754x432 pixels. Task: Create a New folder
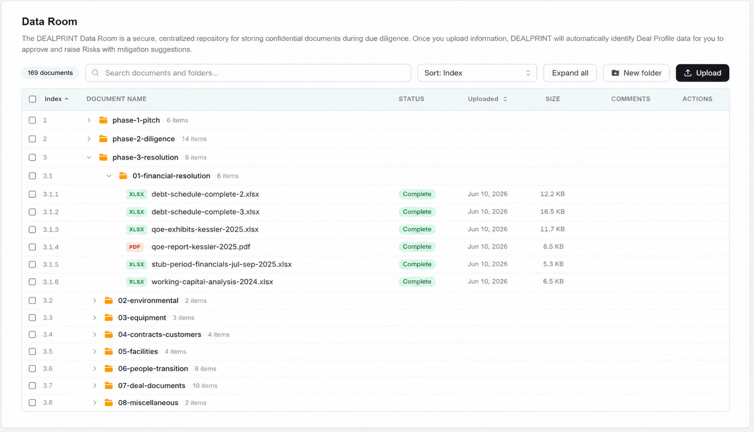click(x=636, y=73)
